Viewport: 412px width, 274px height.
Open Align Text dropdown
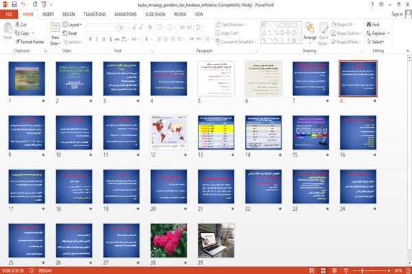click(x=227, y=33)
